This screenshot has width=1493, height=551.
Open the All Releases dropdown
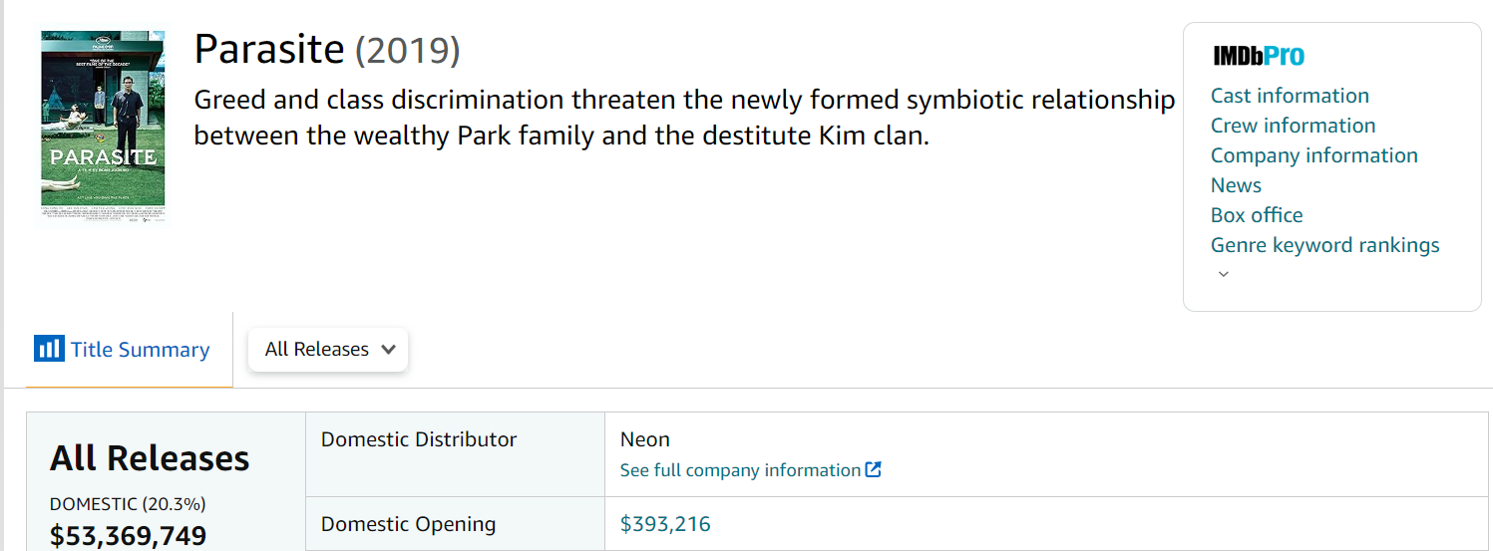point(328,350)
